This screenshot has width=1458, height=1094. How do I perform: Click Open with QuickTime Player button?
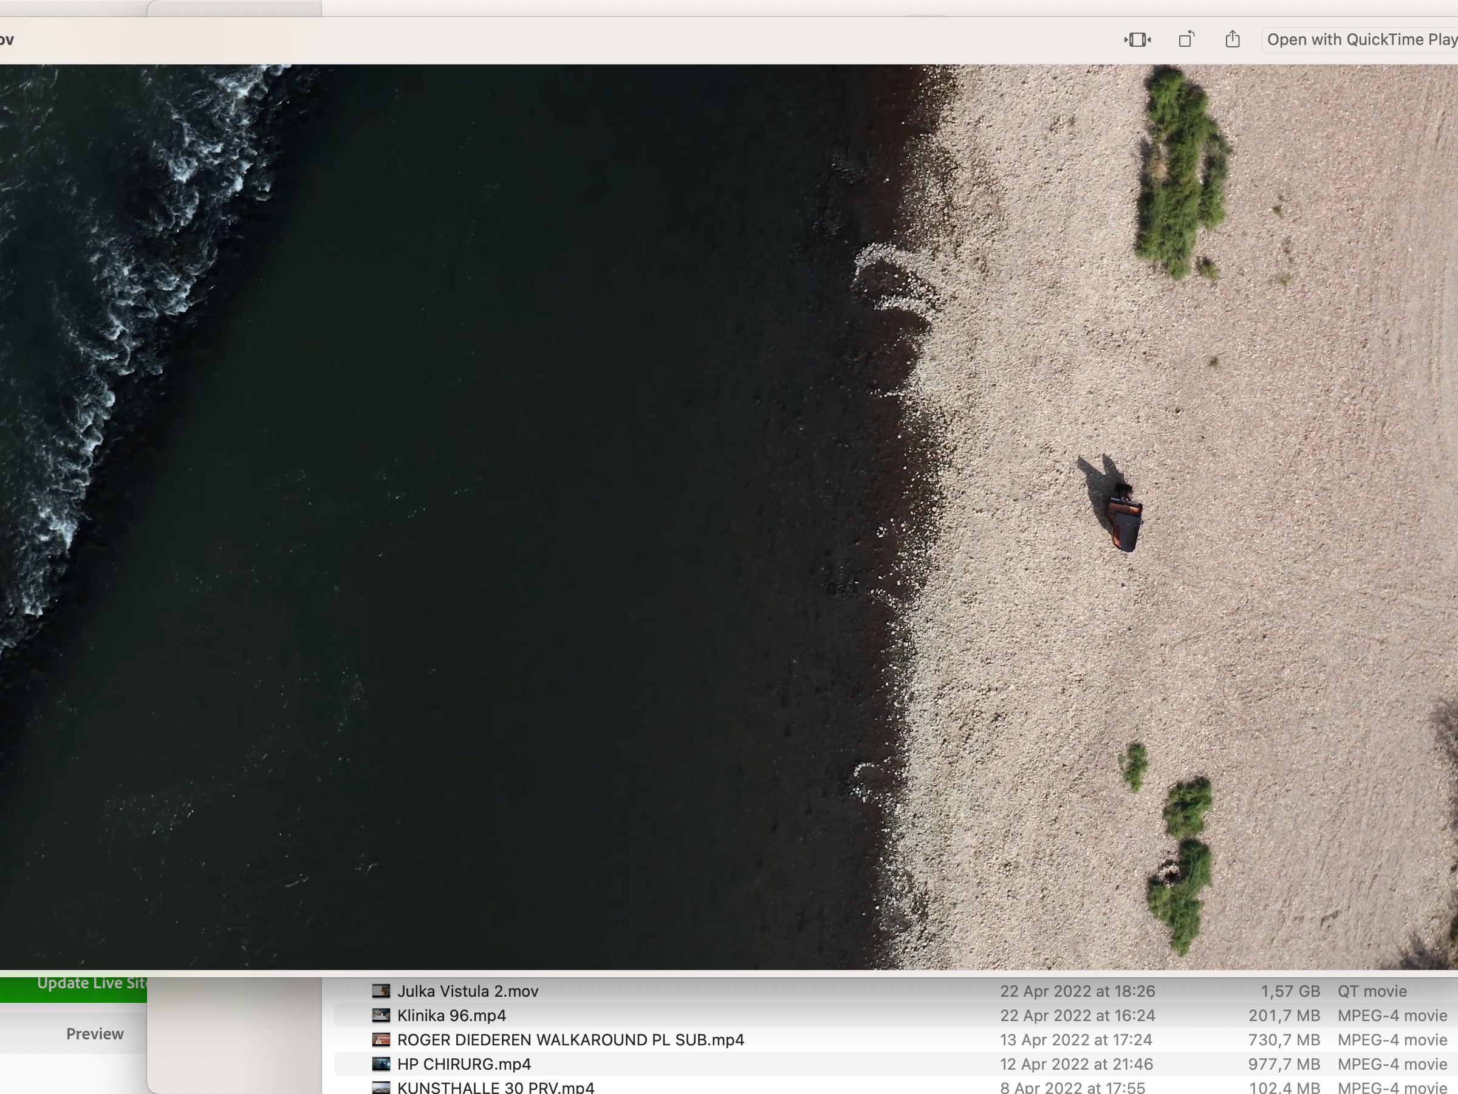(1360, 40)
